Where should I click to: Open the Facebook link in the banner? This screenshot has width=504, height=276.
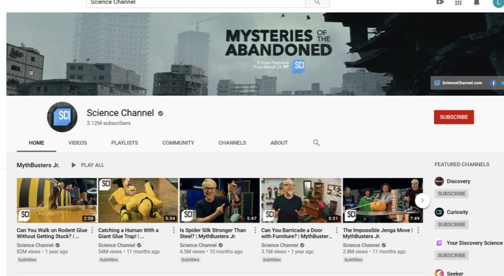pos(493,83)
